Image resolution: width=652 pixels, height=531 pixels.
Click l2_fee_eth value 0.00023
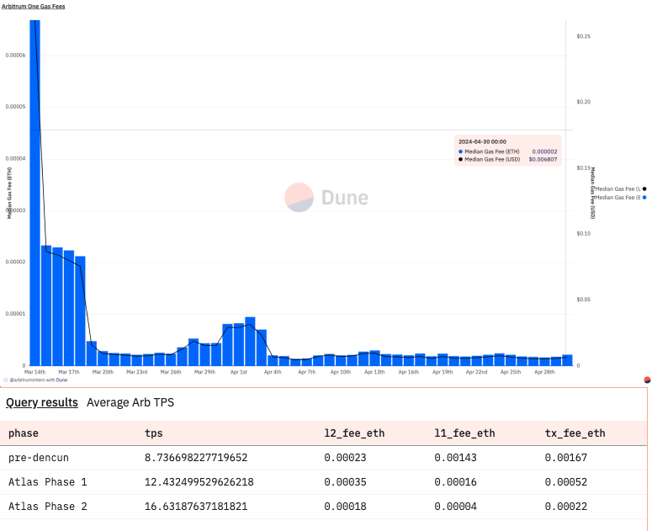(x=345, y=458)
